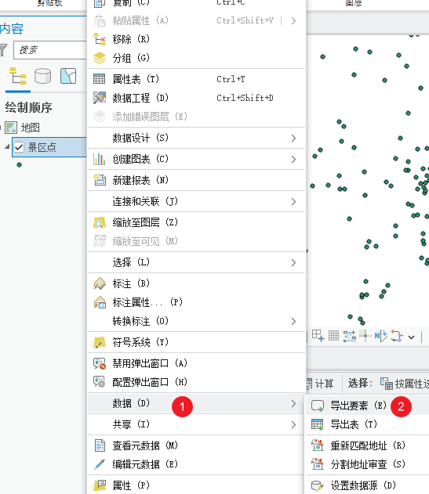
Task: Click the 搜索 input field
Action: (x=50, y=50)
